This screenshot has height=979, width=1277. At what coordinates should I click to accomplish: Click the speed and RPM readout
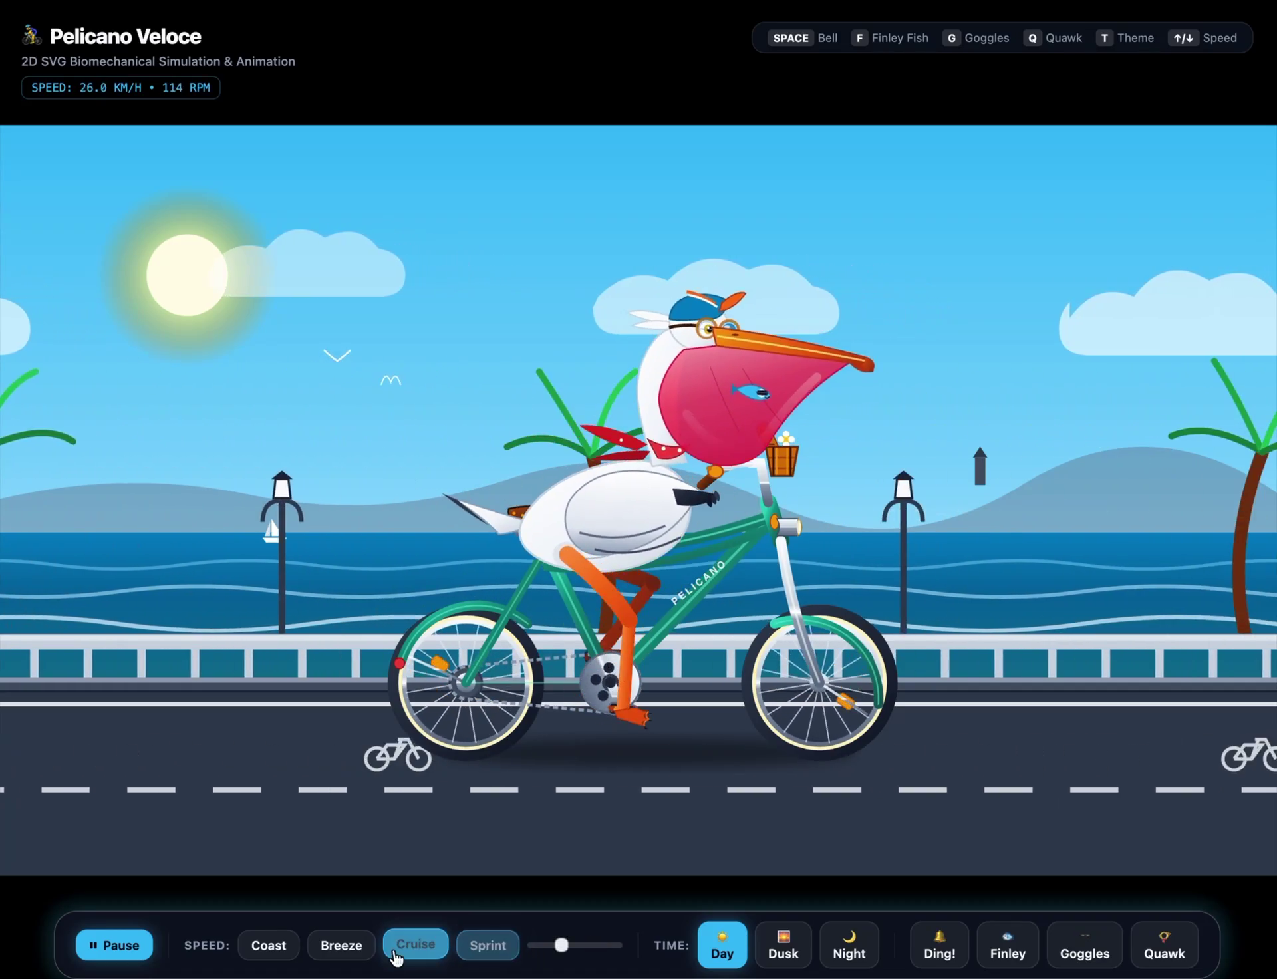coord(120,88)
